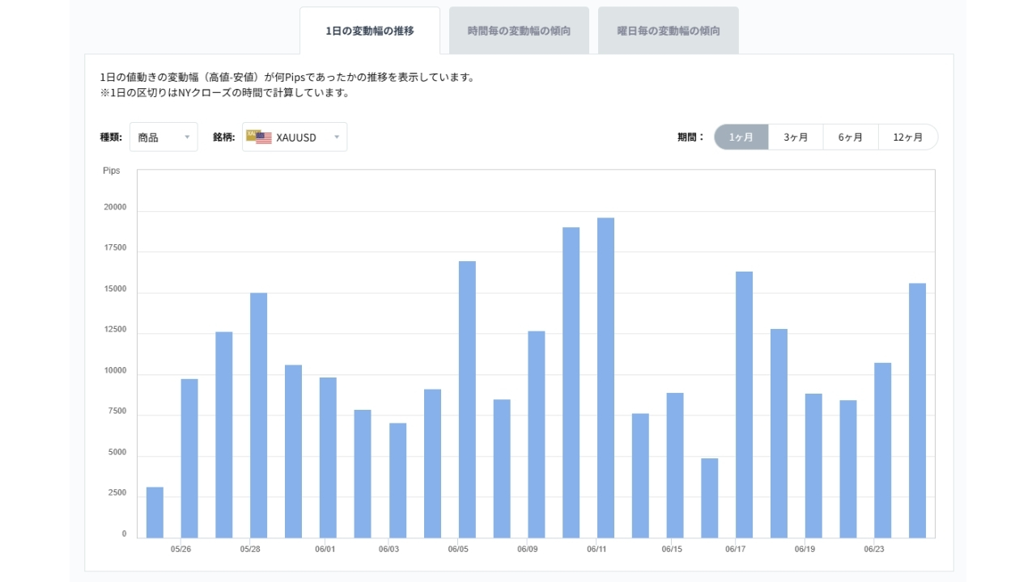This screenshot has width=1036, height=582.
Task: Select the 6ヶ月 period option
Action: pos(851,137)
